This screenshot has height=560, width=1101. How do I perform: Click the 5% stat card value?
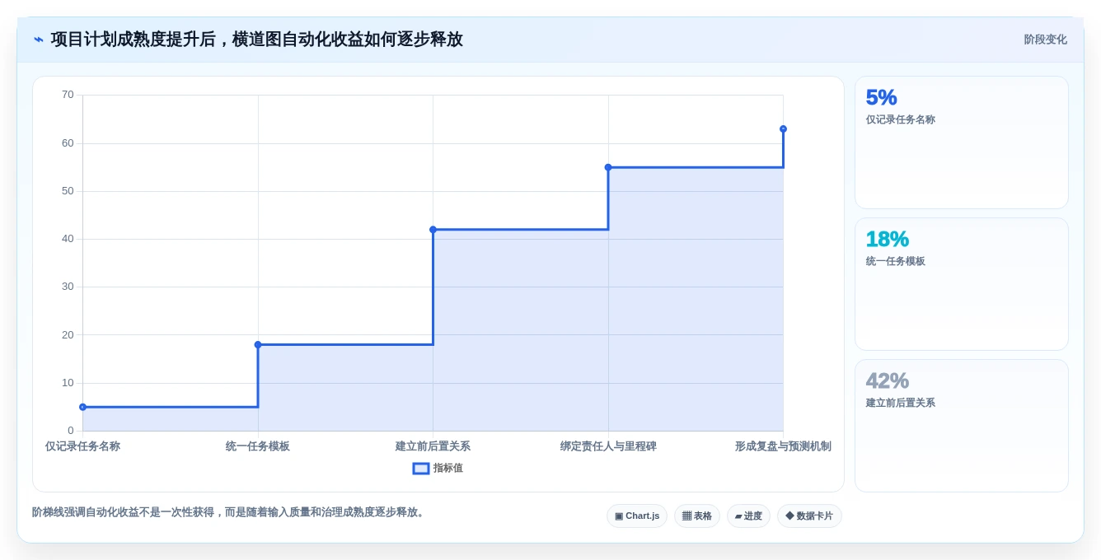pos(881,97)
